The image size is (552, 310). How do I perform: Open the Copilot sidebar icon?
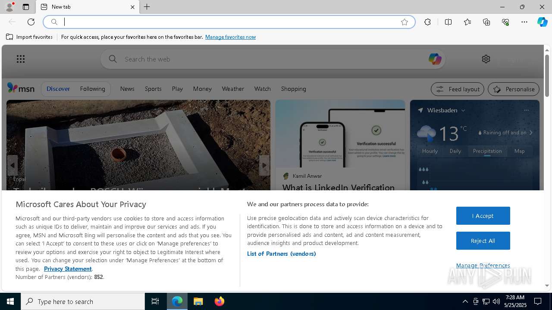pos(542,22)
